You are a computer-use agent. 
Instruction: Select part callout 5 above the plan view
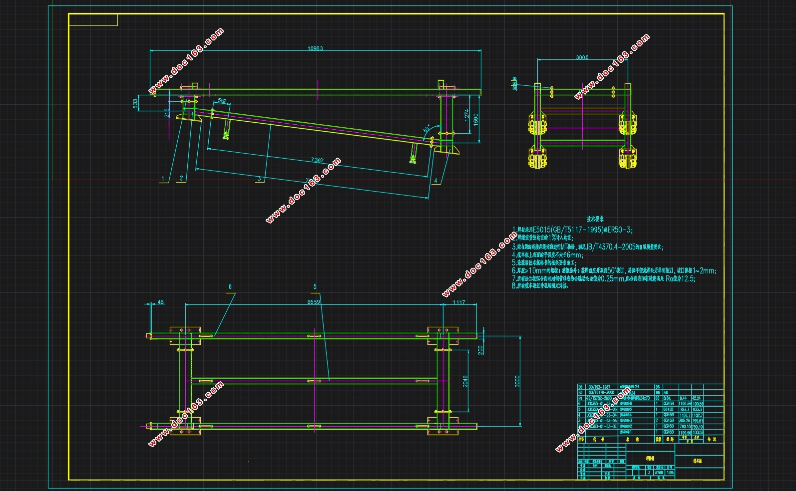point(315,286)
